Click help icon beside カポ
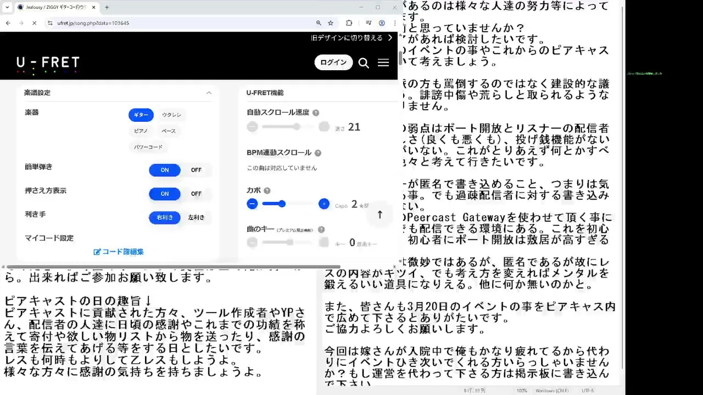This screenshot has height=395, width=703. (267, 190)
